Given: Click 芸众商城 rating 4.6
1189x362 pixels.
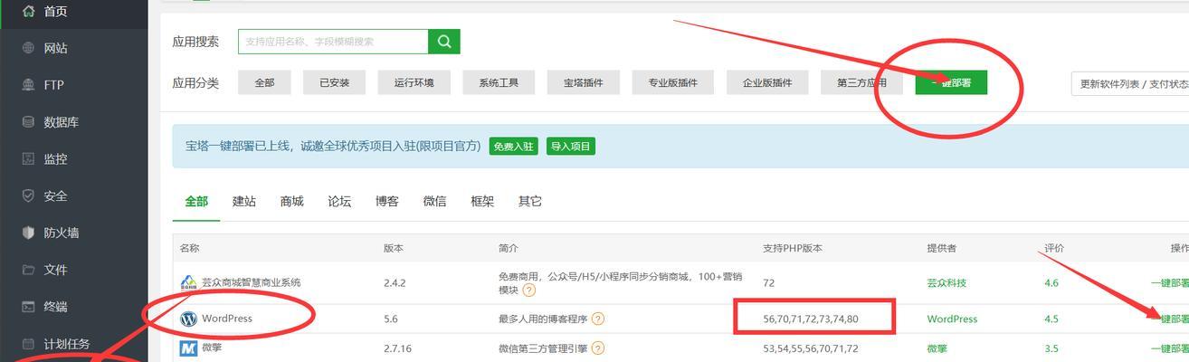Looking at the screenshot, I should click(x=1051, y=282).
